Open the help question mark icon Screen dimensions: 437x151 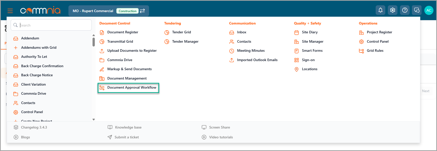tap(405, 10)
